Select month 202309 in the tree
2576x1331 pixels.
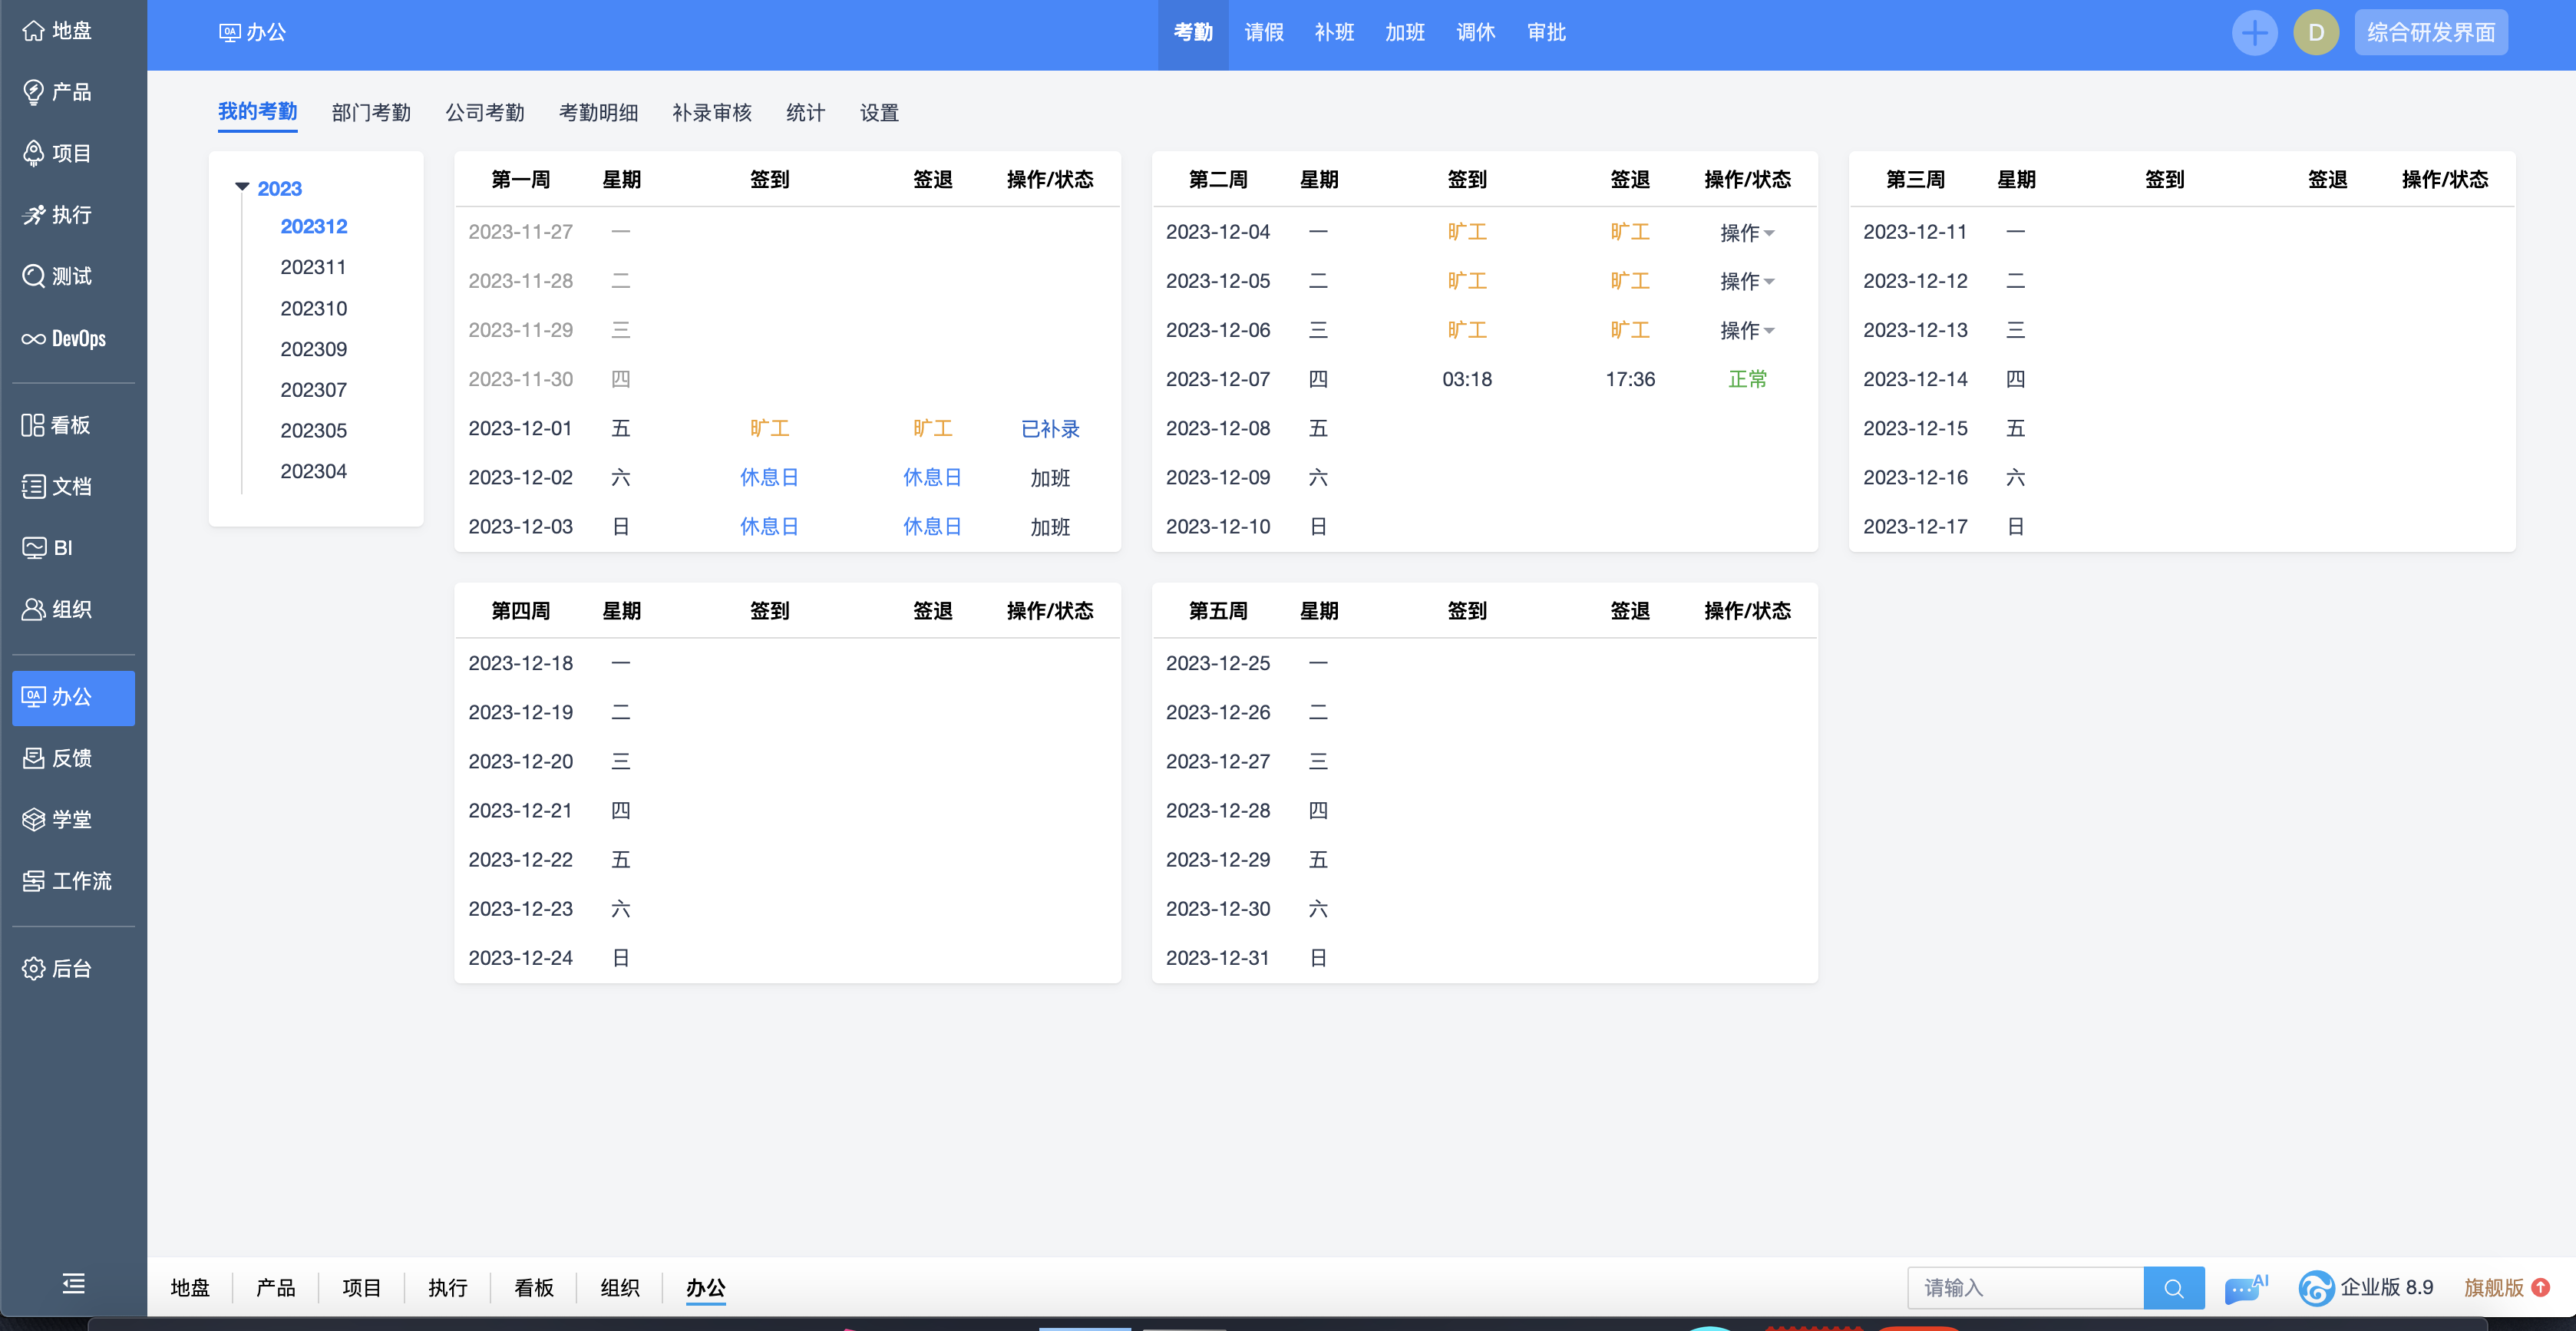(314, 349)
